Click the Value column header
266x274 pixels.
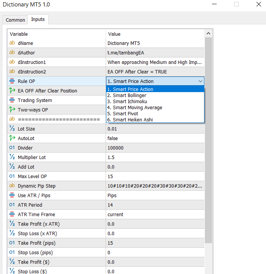(155, 34)
